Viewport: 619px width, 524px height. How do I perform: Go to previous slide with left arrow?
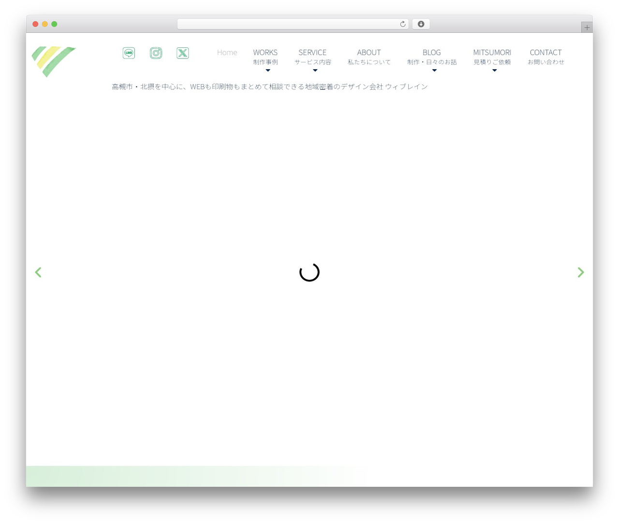tap(38, 272)
